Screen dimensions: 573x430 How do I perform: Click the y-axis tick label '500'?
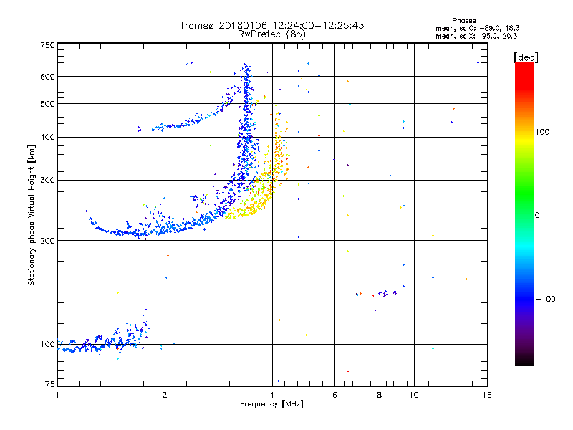(x=47, y=104)
